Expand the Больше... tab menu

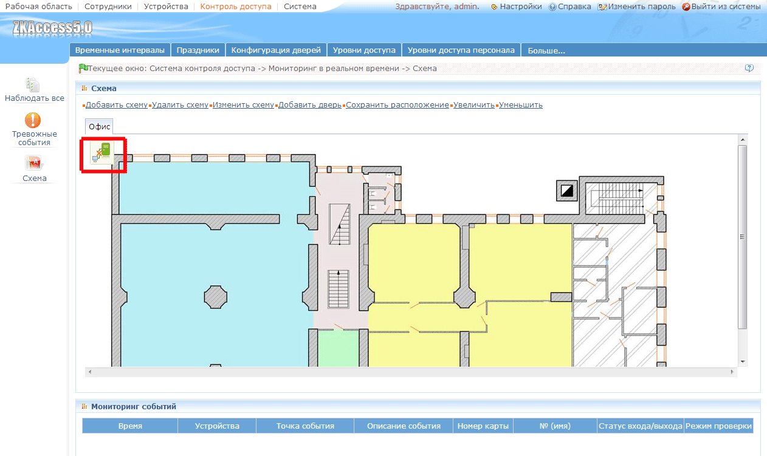pos(546,50)
